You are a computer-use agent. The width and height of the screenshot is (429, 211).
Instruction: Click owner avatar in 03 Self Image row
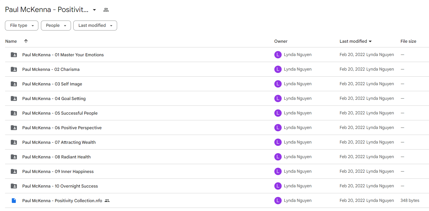coord(278,84)
